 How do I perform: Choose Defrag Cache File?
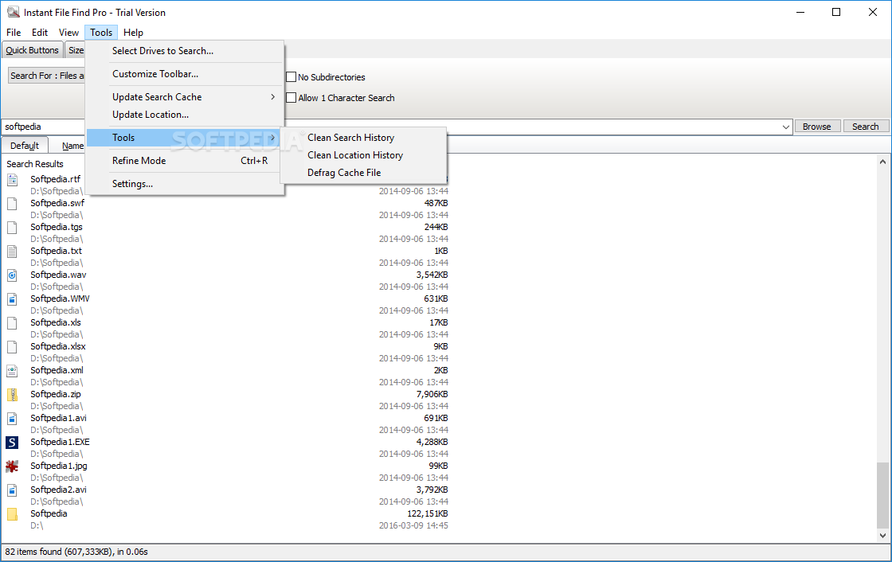point(363,173)
